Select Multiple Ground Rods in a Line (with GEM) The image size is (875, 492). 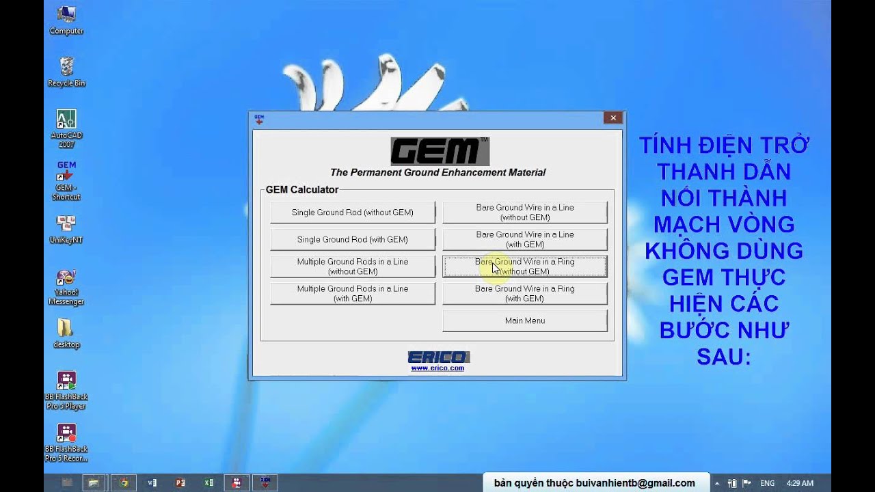coord(352,294)
